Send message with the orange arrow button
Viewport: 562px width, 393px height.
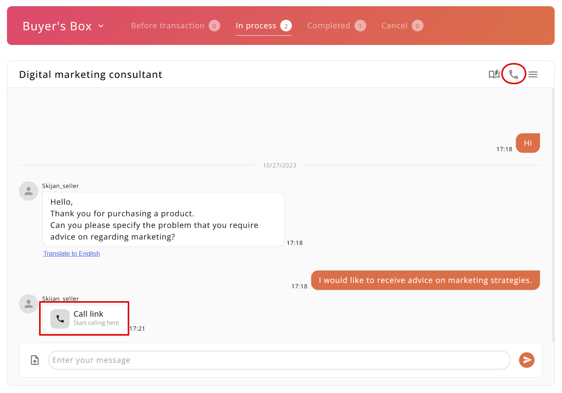[x=526, y=360]
